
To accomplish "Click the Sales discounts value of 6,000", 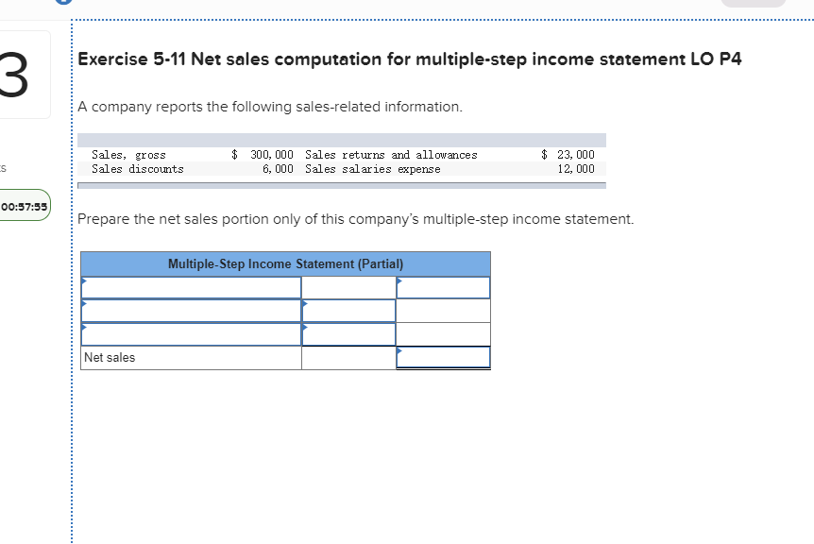I will click(x=278, y=169).
